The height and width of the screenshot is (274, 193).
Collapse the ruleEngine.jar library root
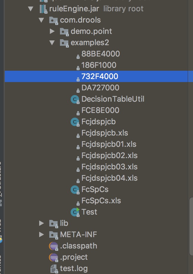(x=31, y=9)
